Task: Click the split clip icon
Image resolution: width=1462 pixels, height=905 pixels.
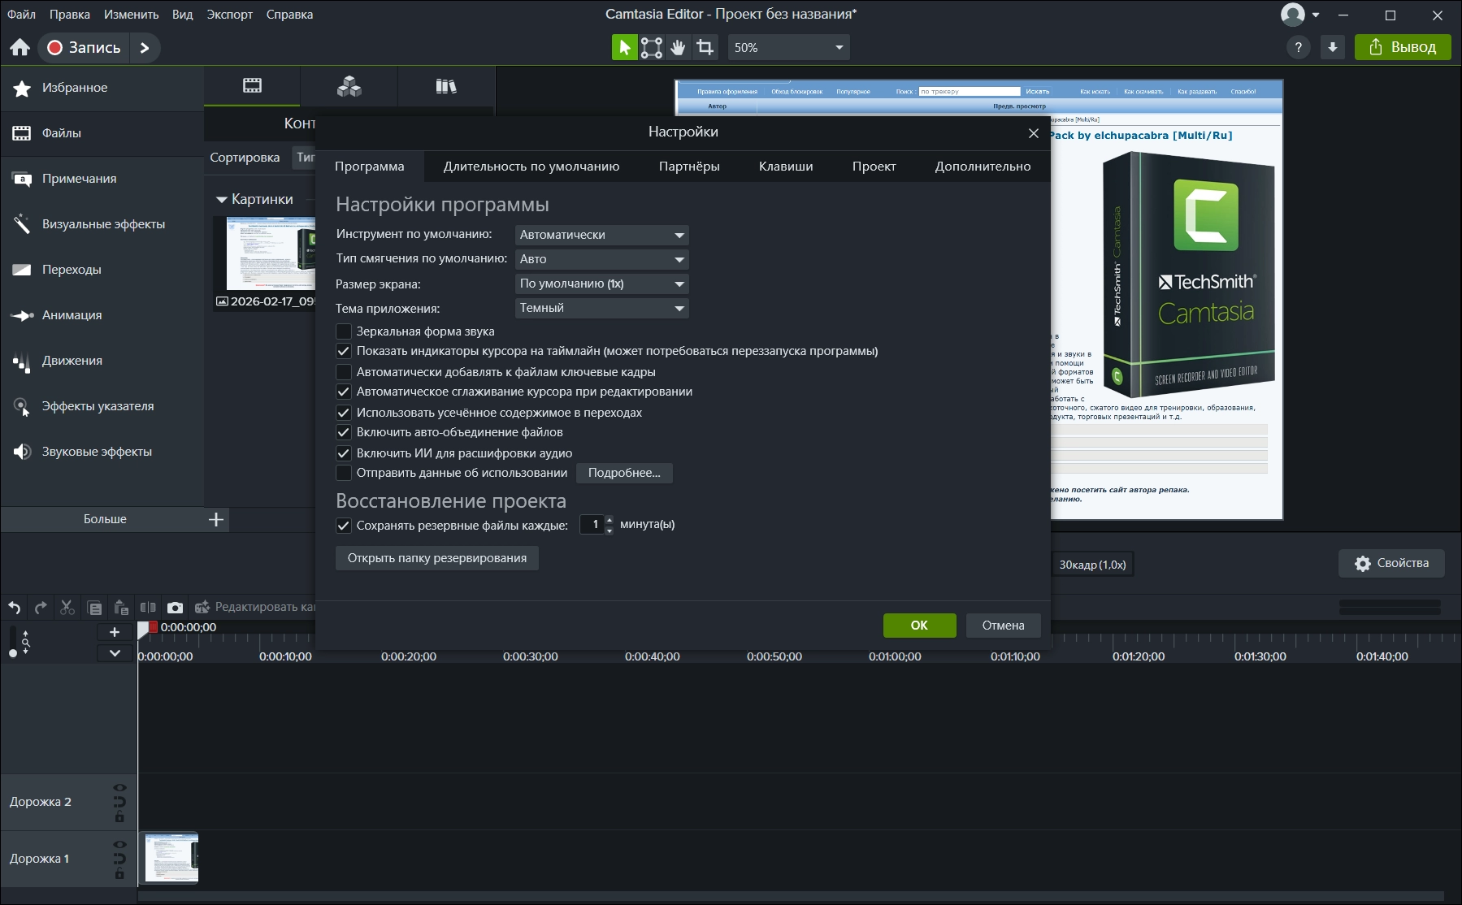Action: tap(148, 608)
